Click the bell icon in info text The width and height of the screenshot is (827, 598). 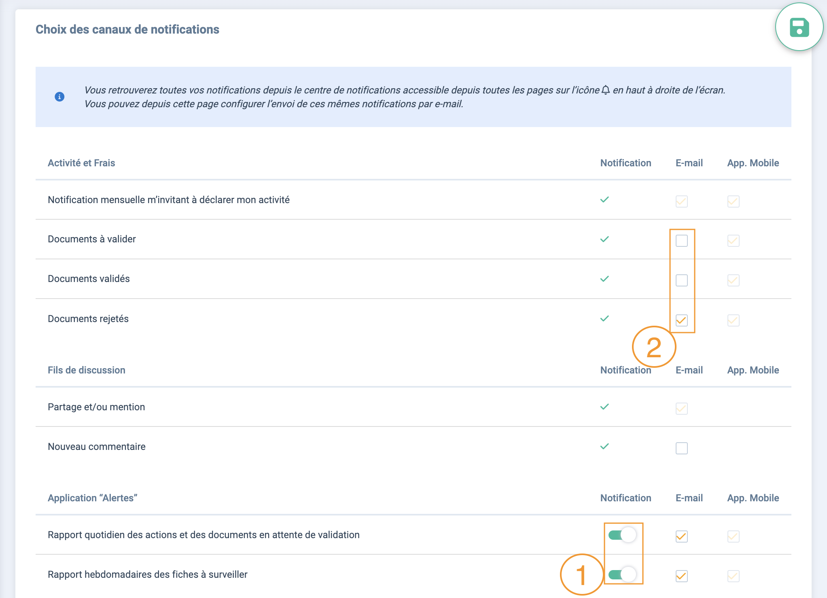point(606,90)
